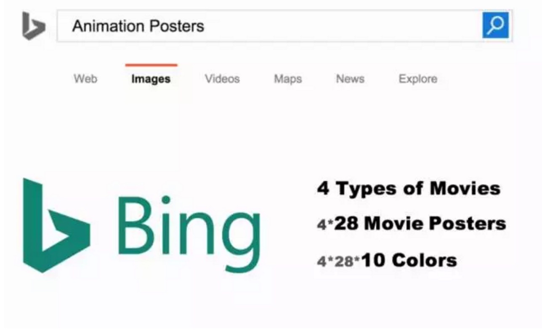Open the Web results tab
The image size is (542, 330).
pyautogui.click(x=85, y=79)
